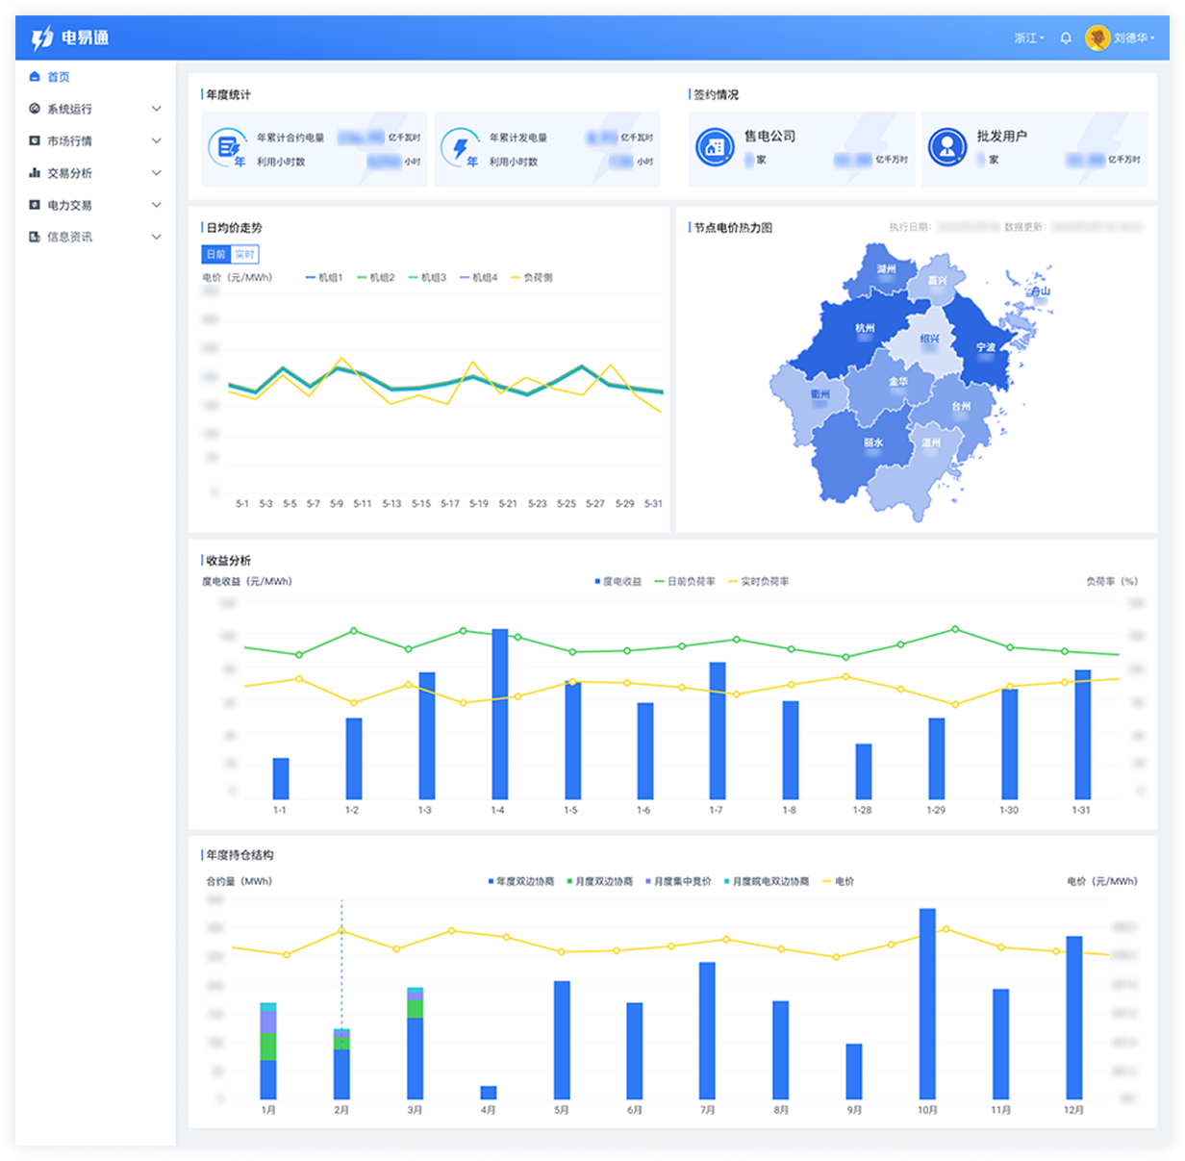Expand the 电力交易 menu chevron
This screenshot has height=1161, width=1185.
tap(156, 206)
